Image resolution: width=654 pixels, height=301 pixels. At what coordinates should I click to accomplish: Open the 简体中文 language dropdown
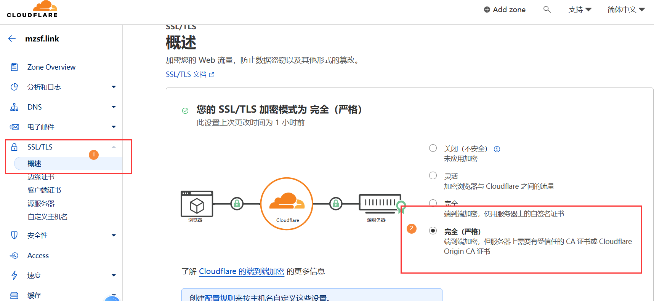(x=626, y=10)
